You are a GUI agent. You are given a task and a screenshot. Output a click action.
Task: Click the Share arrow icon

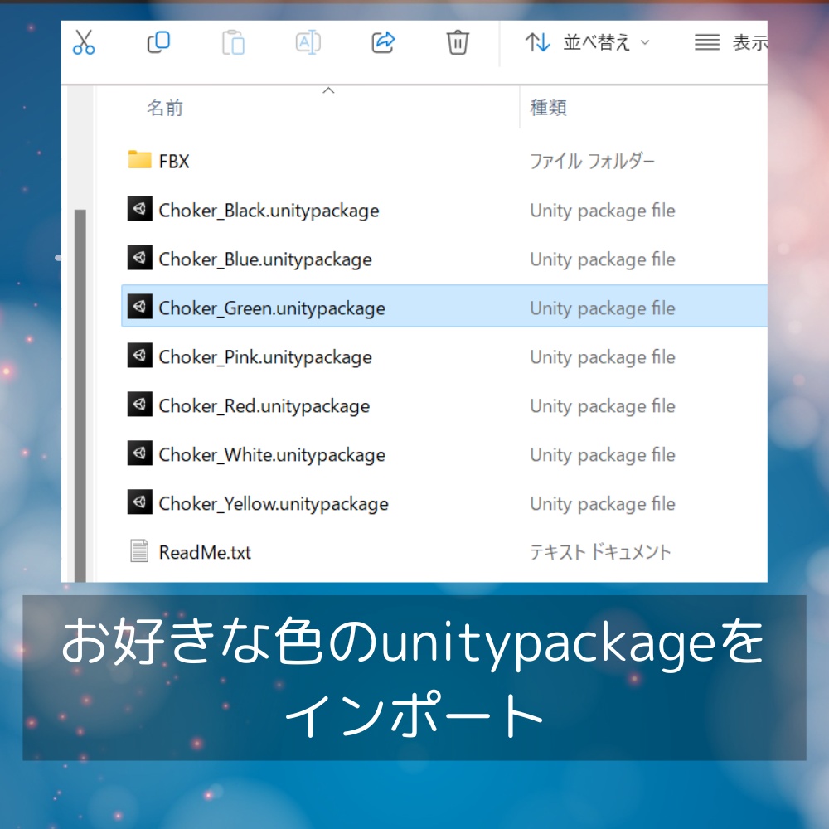383,42
